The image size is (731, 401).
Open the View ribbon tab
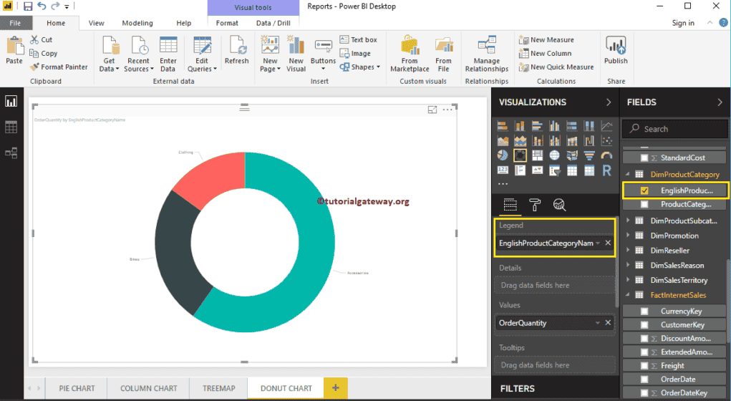[97, 23]
